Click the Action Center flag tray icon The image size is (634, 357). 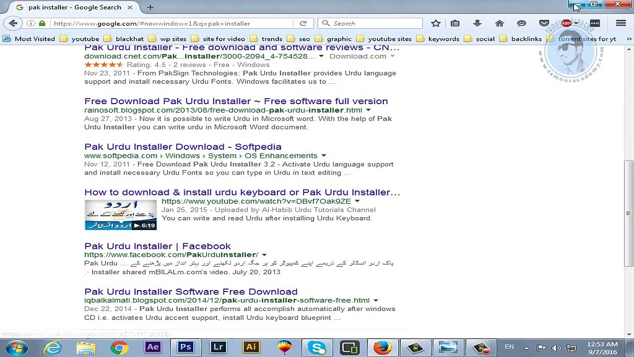pos(541,348)
